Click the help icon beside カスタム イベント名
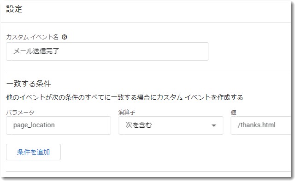This screenshot has height=181, width=295. [x=65, y=37]
